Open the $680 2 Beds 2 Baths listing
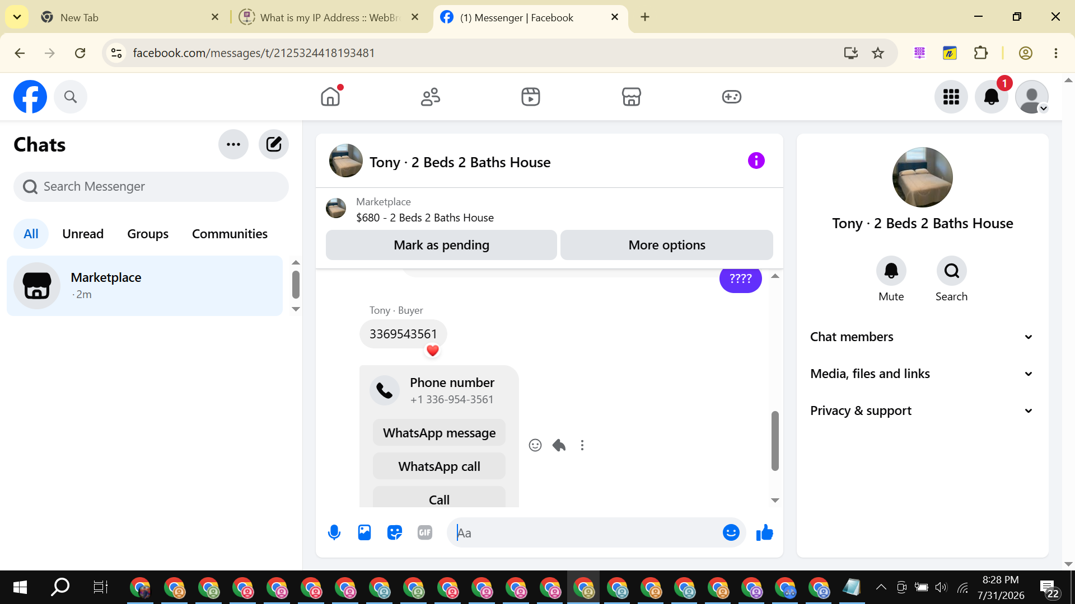The image size is (1075, 604). pos(425,218)
